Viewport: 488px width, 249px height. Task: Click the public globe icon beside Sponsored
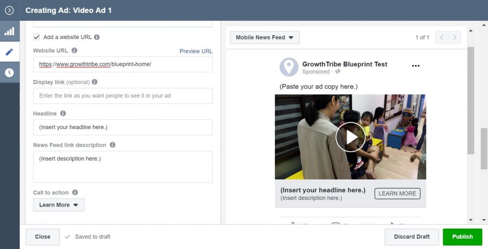tap(338, 72)
